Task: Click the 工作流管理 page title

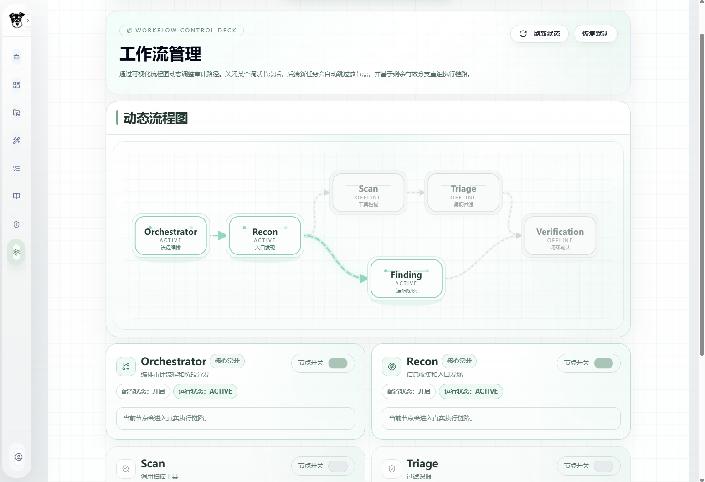Action: 160,54
